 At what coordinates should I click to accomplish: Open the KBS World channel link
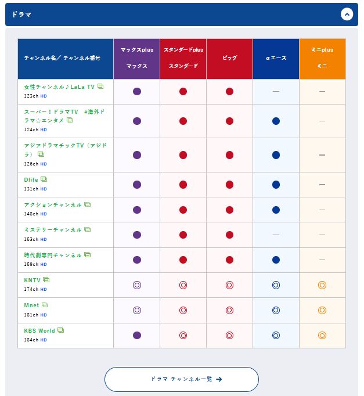[x=39, y=331]
